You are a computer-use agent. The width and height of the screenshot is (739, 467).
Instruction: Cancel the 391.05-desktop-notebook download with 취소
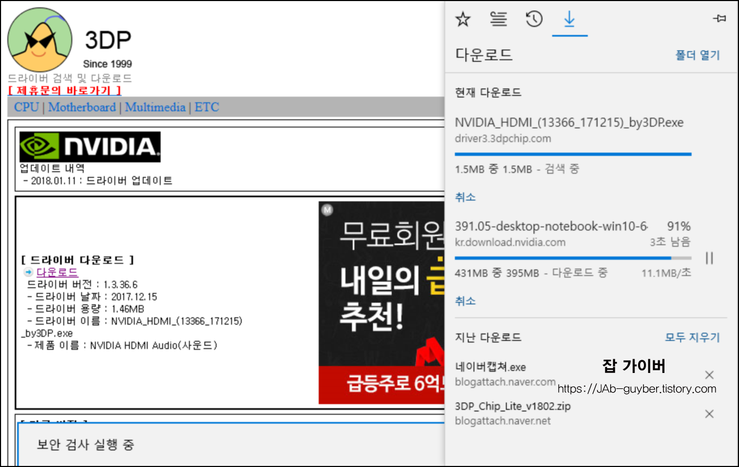click(x=465, y=301)
